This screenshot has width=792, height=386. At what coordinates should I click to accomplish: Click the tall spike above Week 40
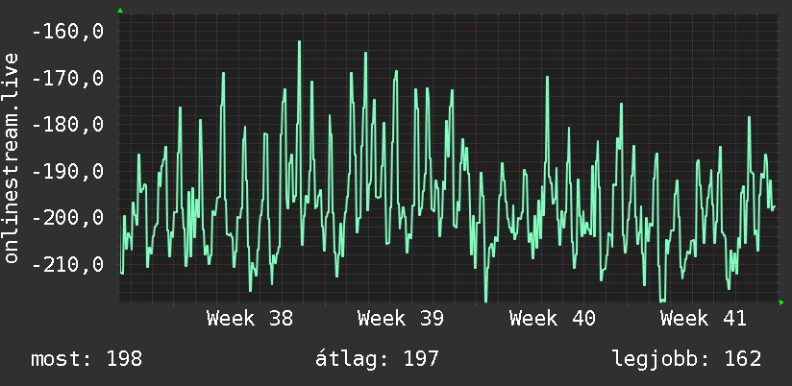tap(547, 78)
